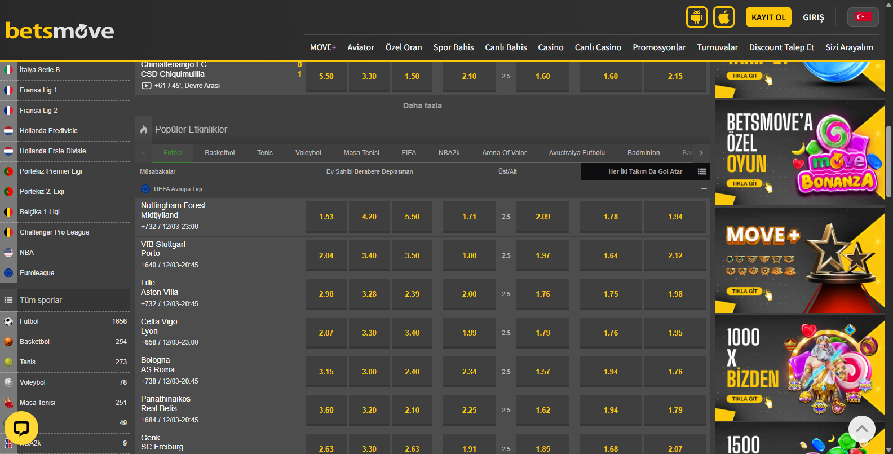
Task: Pick Nottingham Forest home win odds 1.53
Action: point(326,217)
